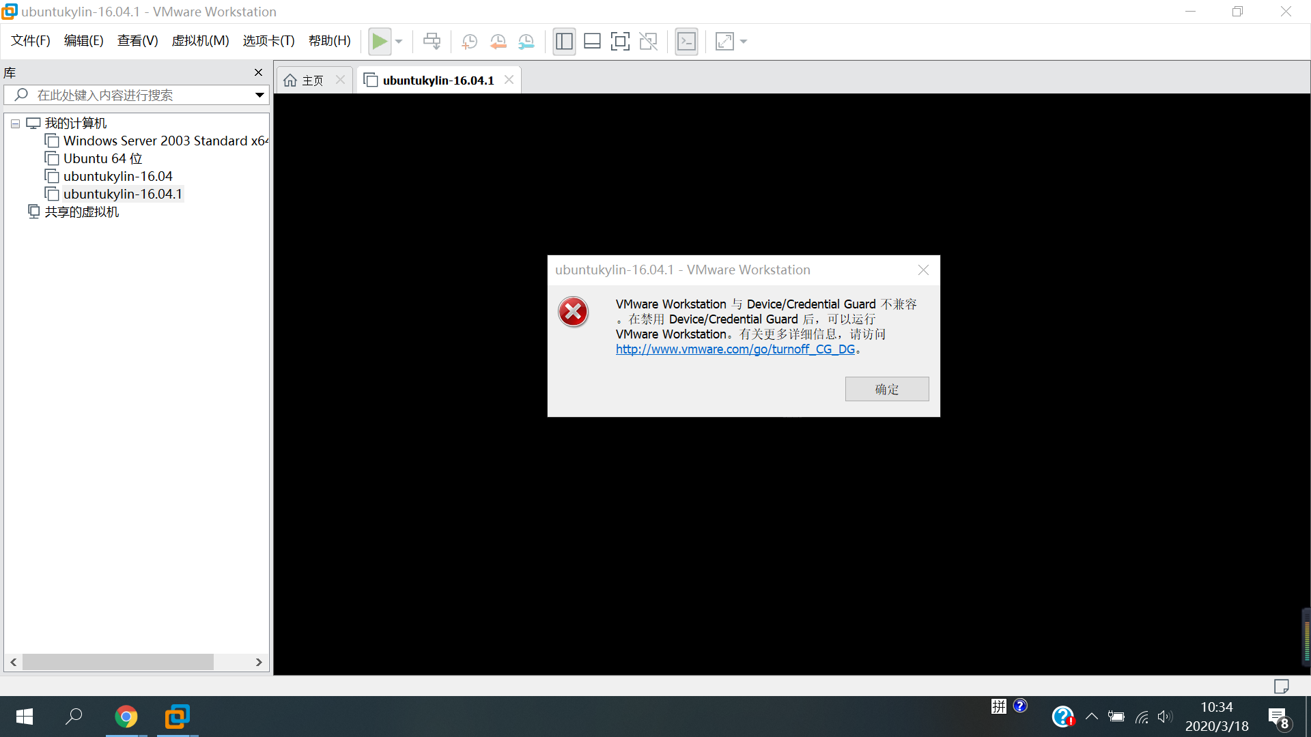The image size is (1311, 737).
Task: Open the vmware.com turnoff_CG_DG link
Action: (x=735, y=349)
